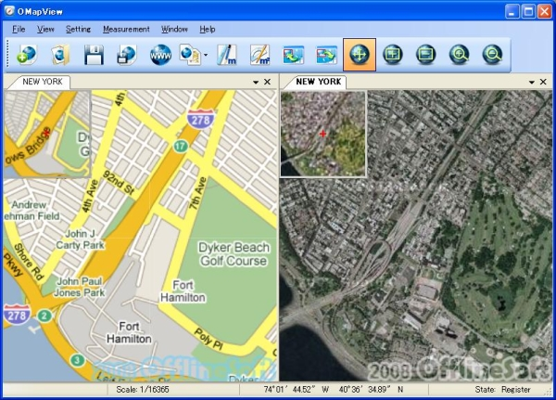Expand the dropdown arrow beside the copy icon

tap(206, 55)
